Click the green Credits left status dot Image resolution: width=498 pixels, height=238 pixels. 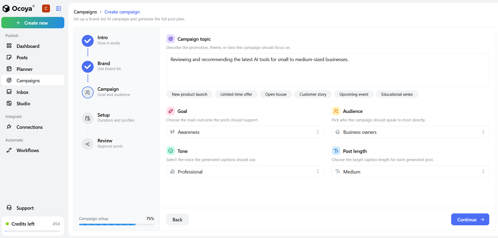[7, 224]
